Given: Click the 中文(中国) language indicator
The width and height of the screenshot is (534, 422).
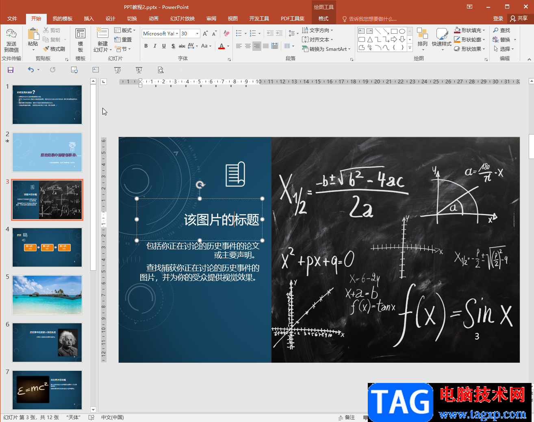Looking at the screenshot, I should [x=113, y=418].
